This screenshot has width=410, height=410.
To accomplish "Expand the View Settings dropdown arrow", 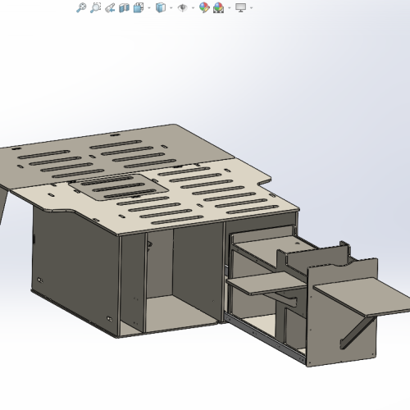I will (251, 8).
